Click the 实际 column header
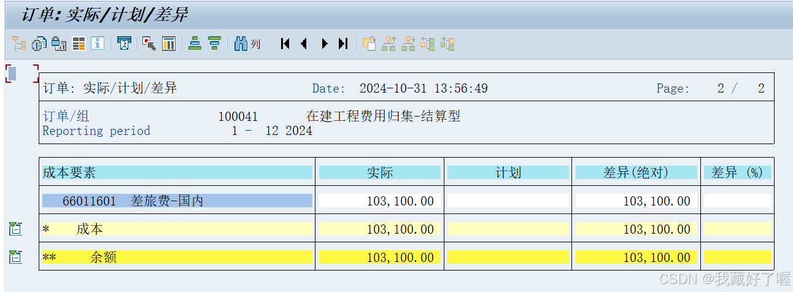The height and width of the screenshot is (292, 793). click(x=380, y=172)
